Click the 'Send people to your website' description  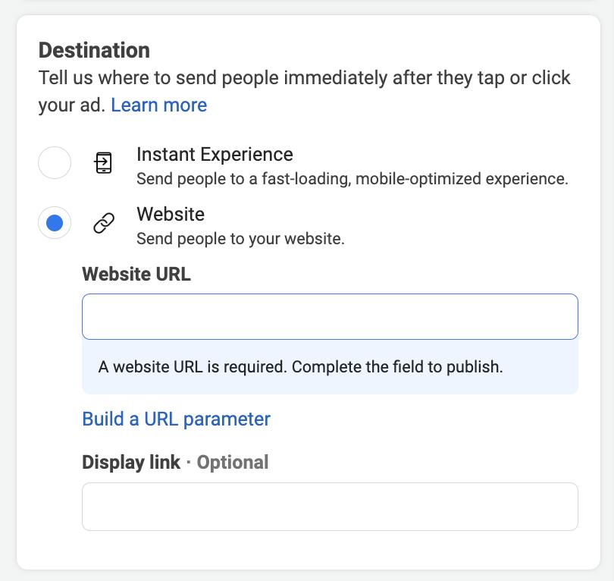click(240, 239)
